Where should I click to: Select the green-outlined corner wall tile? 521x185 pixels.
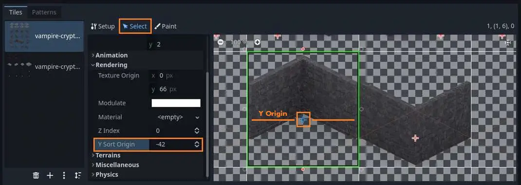pos(303,109)
